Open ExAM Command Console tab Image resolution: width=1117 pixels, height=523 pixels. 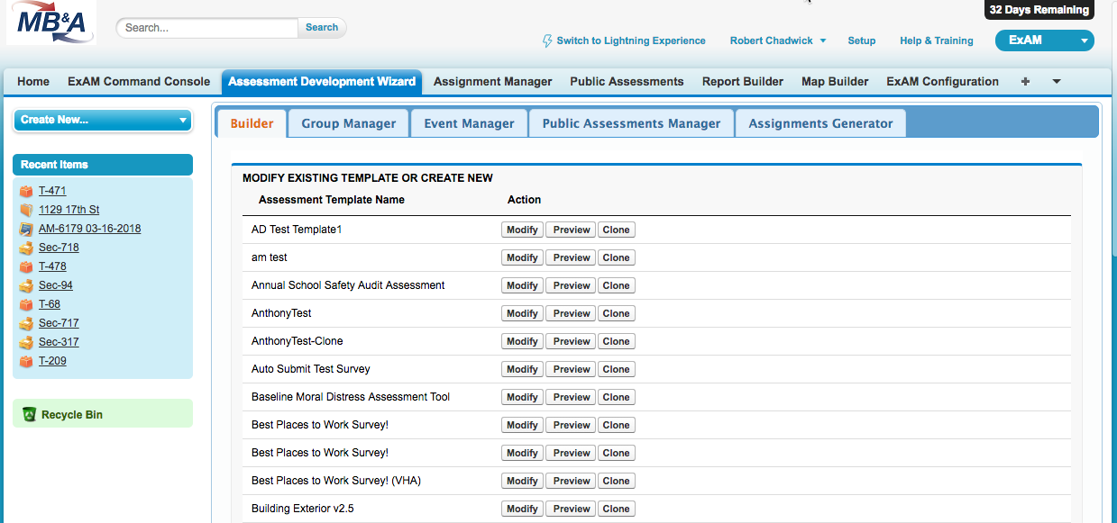click(139, 81)
